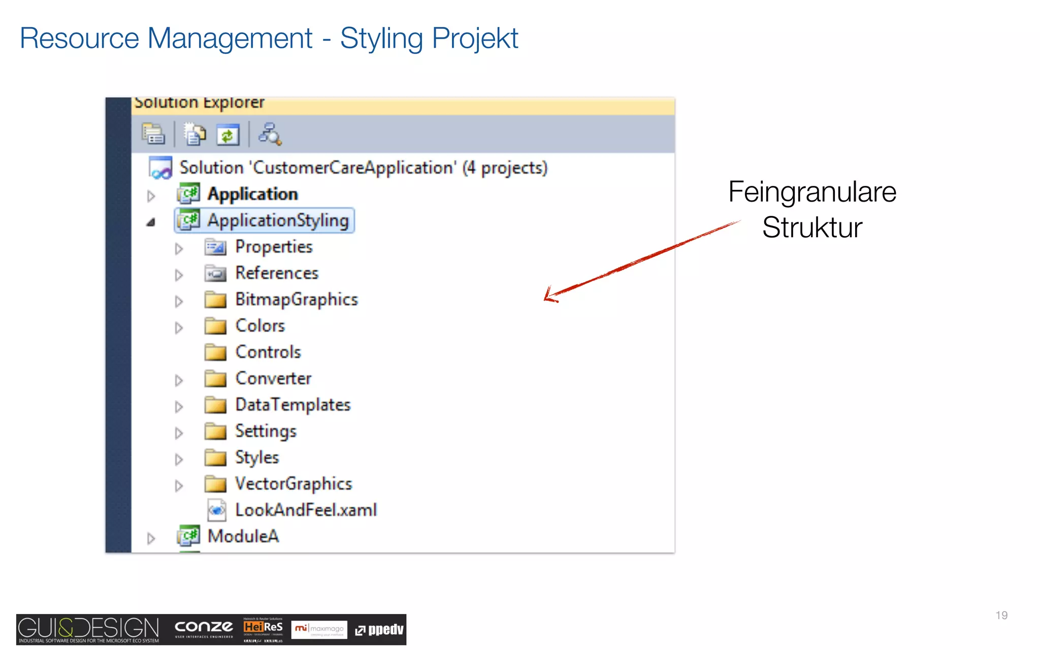Select the Controls folder label
Screen dimensions: 1040x650
[268, 352]
